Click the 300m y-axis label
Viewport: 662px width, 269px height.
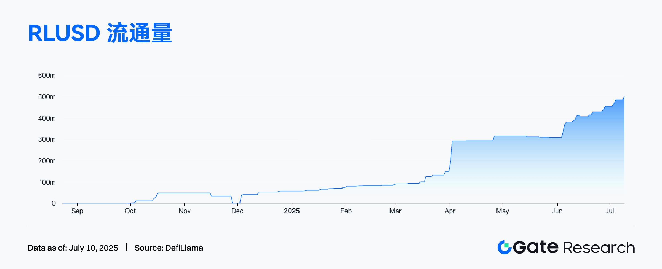(47, 139)
